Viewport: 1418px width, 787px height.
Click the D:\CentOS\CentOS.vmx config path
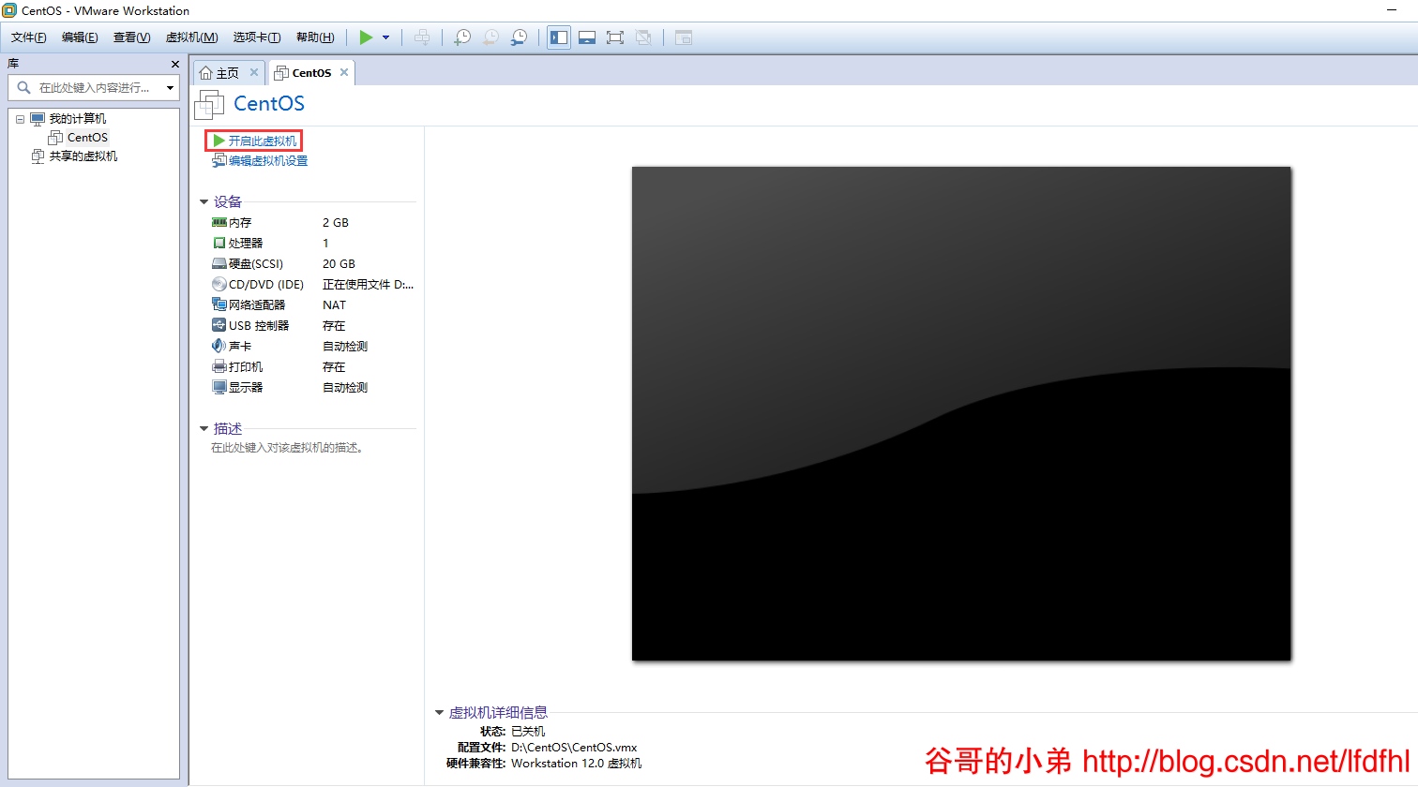574,748
